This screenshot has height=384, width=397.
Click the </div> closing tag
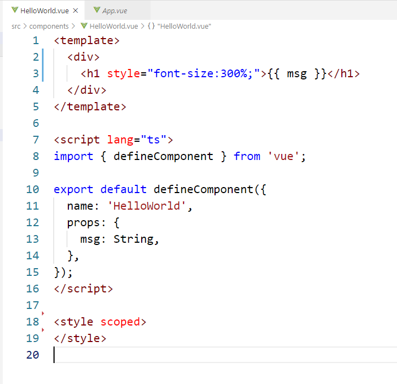point(87,90)
